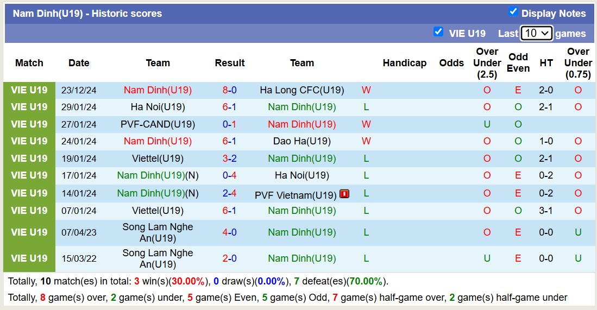
Task: Open PVF-CAND(U19) team page
Action: coord(158,124)
